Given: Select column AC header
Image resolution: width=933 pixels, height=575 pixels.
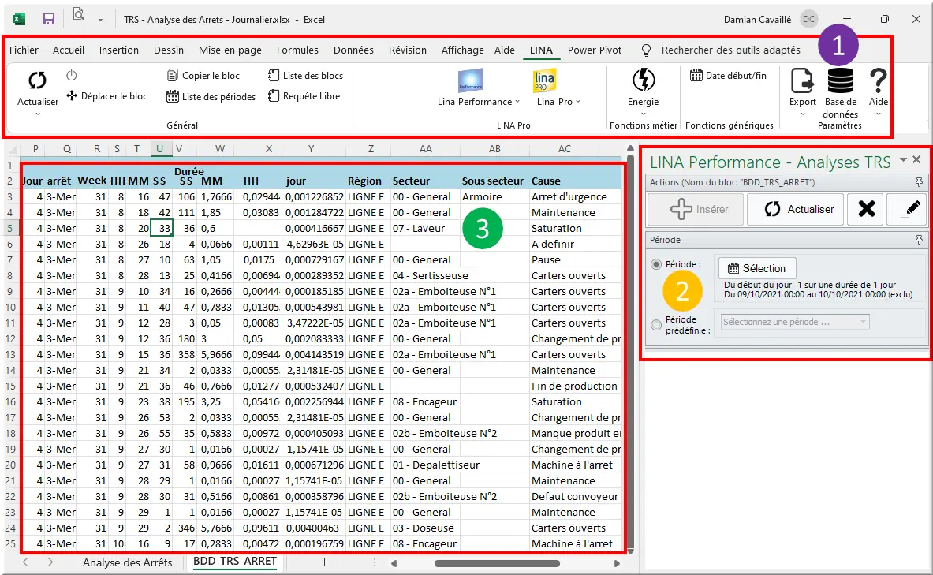Looking at the screenshot, I should coord(564,149).
